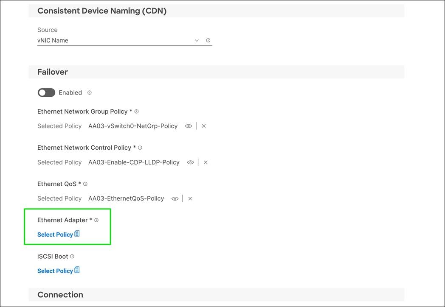
Task: Click the info icon beside Ethernet Adapter
Action: pyautogui.click(x=96, y=220)
